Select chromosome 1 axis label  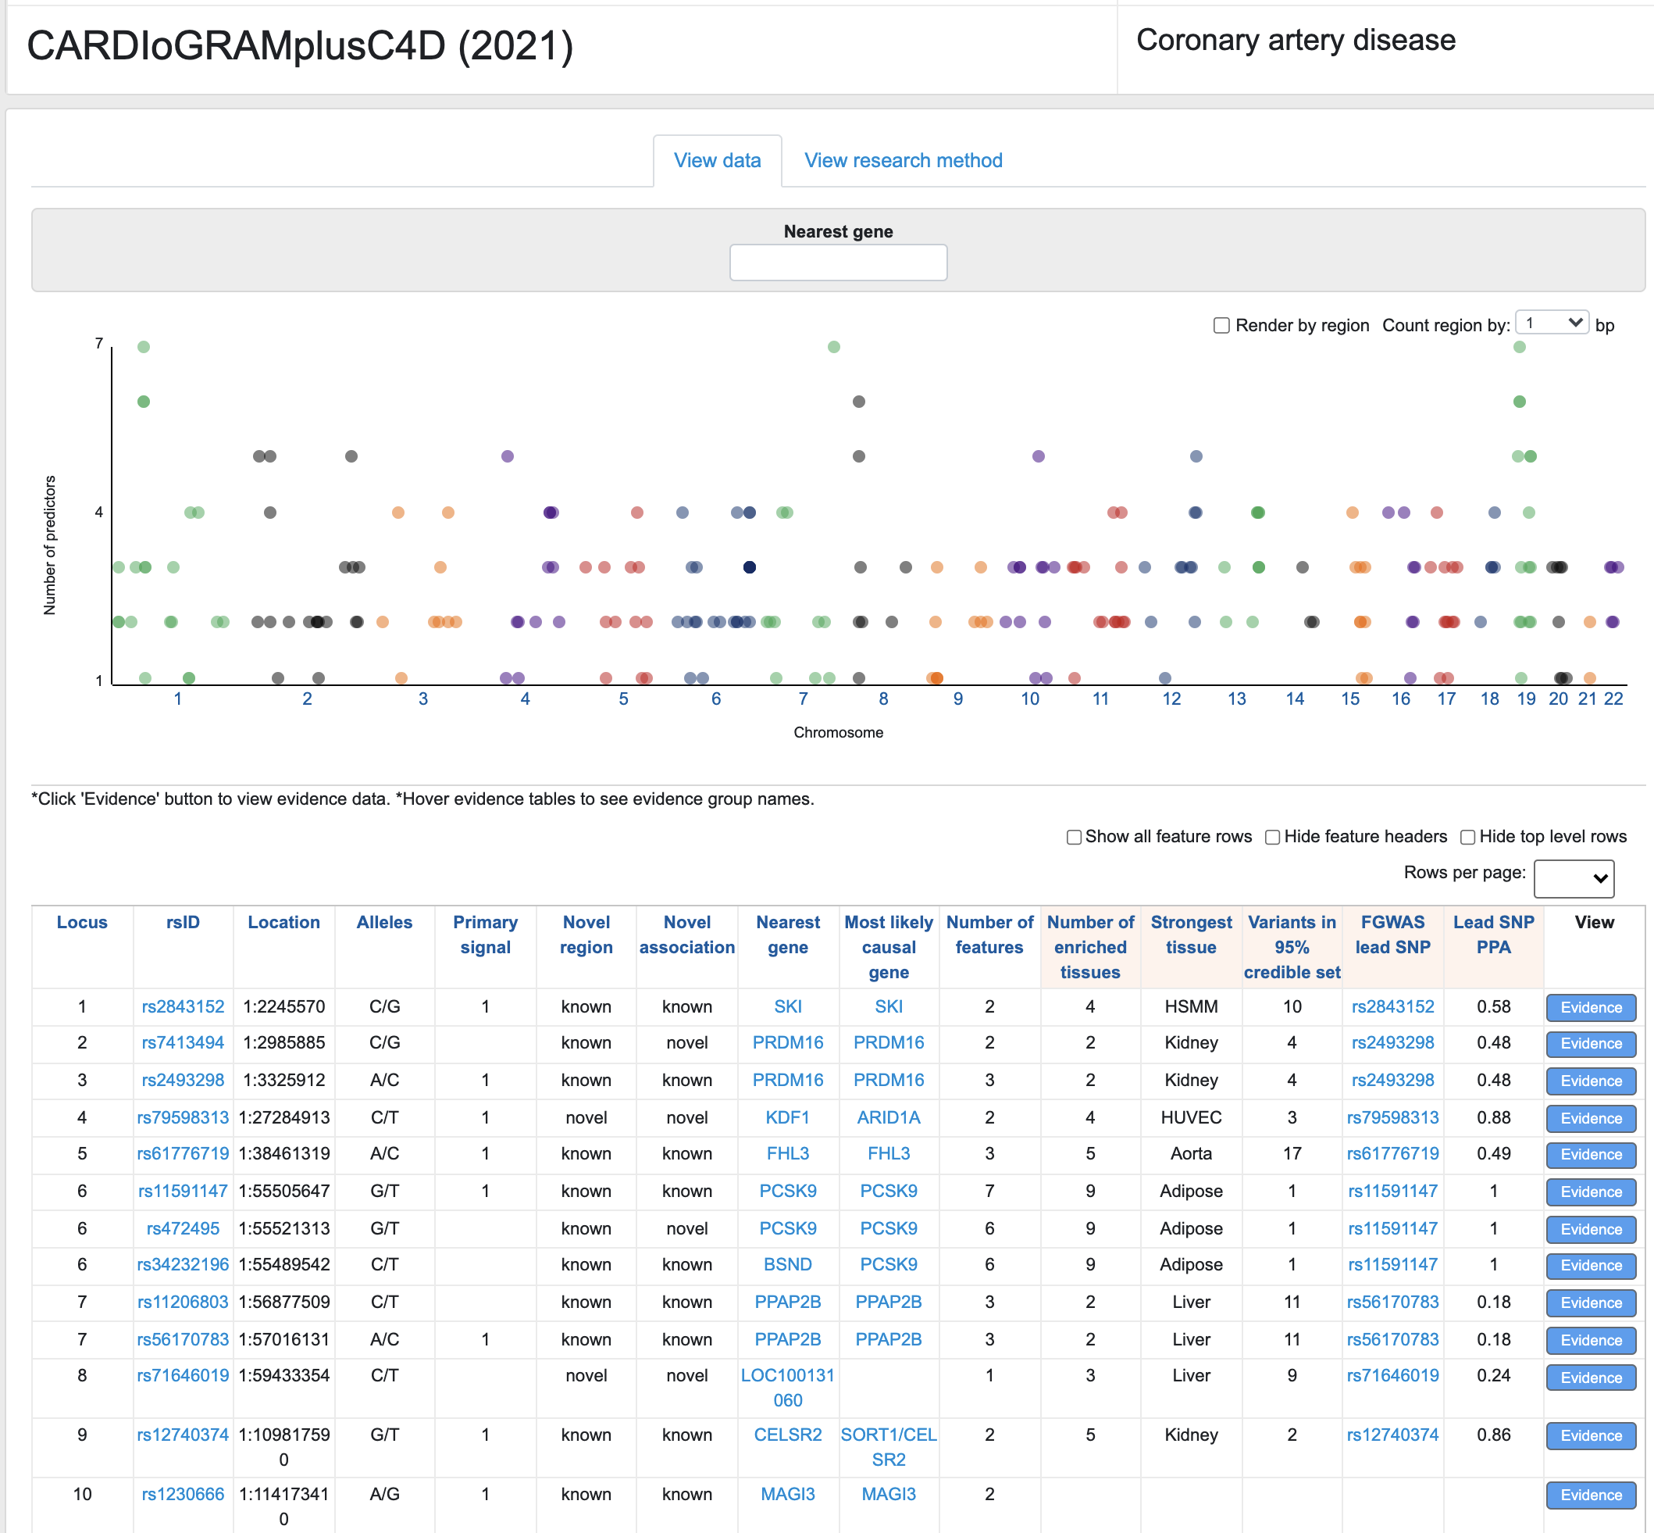click(177, 699)
